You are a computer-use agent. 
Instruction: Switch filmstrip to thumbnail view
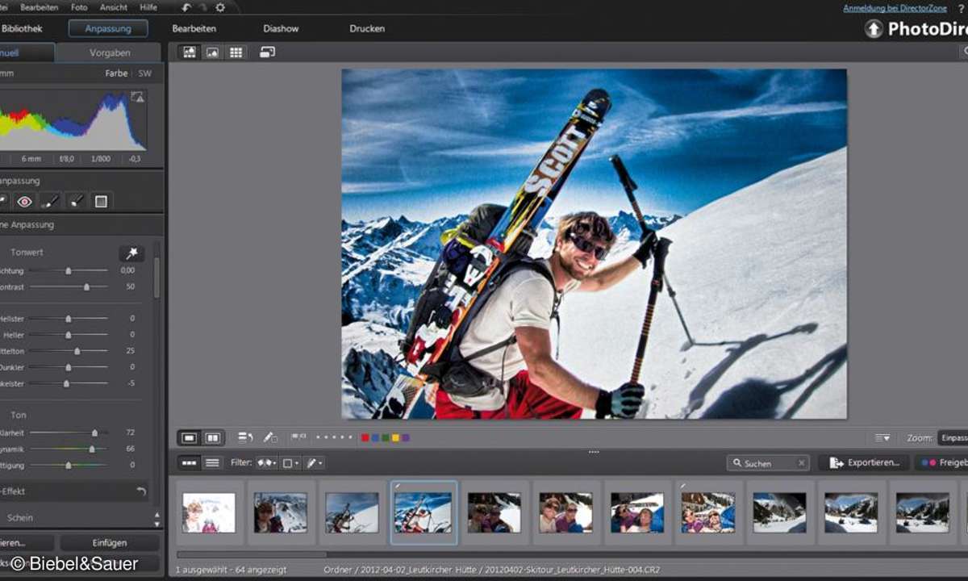click(x=190, y=463)
